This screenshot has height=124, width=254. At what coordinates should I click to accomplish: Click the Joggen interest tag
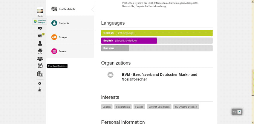[x=107, y=107]
